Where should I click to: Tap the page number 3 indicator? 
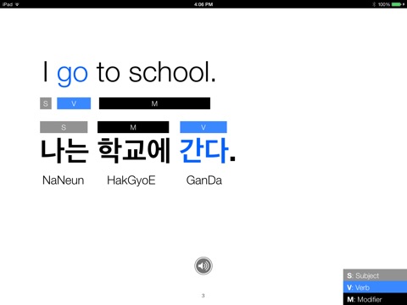point(203,296)
